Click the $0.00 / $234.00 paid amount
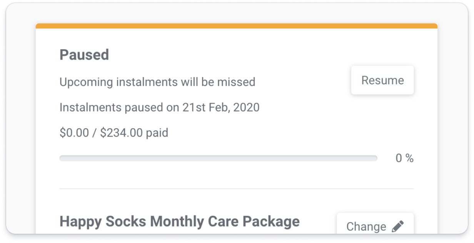The width and height of the screenshot is (474, 243). point(114,133)
